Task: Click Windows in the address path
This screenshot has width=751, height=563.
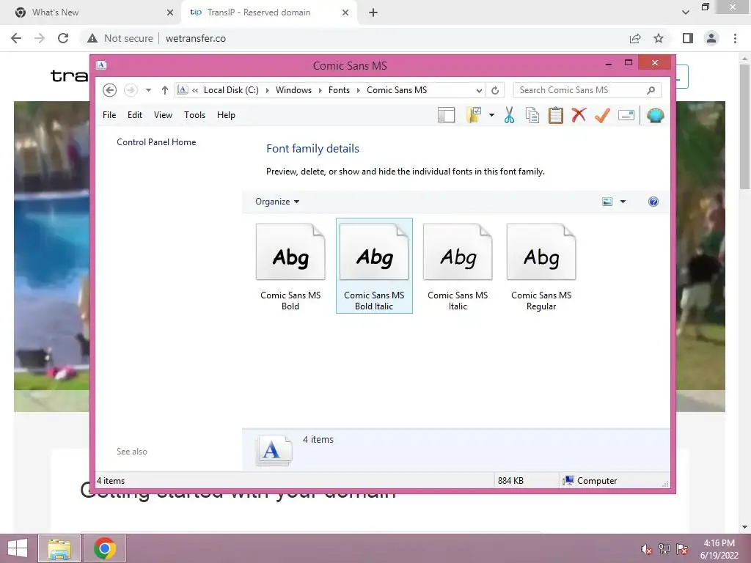Action: click(x=293, y=90)
